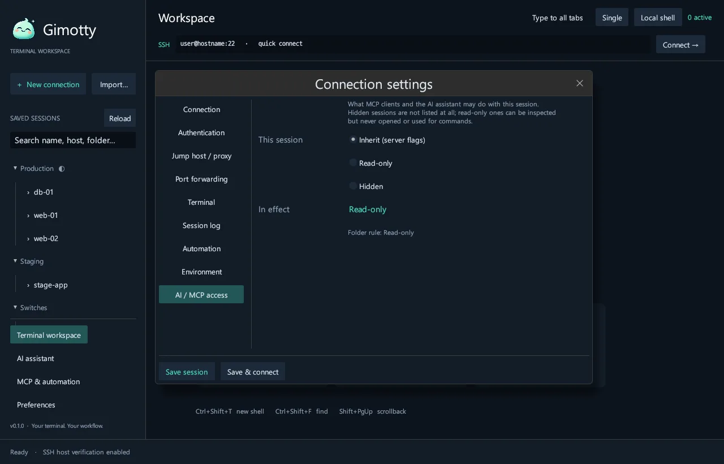Viewport: 724px width, 464px height.
Task: Open the Jump host / proxy tab
Action: (201, 156)
